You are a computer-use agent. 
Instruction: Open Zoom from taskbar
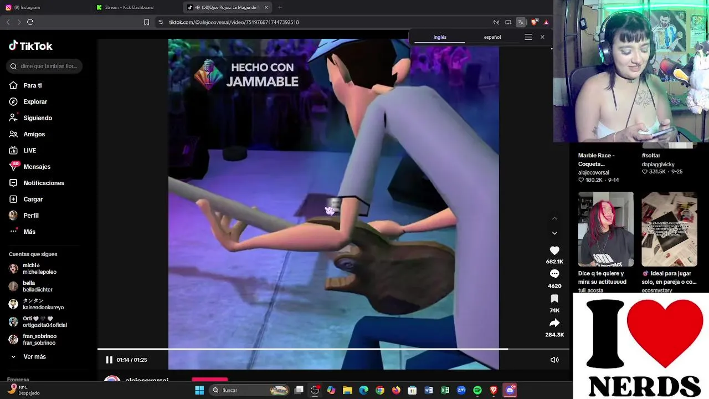click(461, 390)
